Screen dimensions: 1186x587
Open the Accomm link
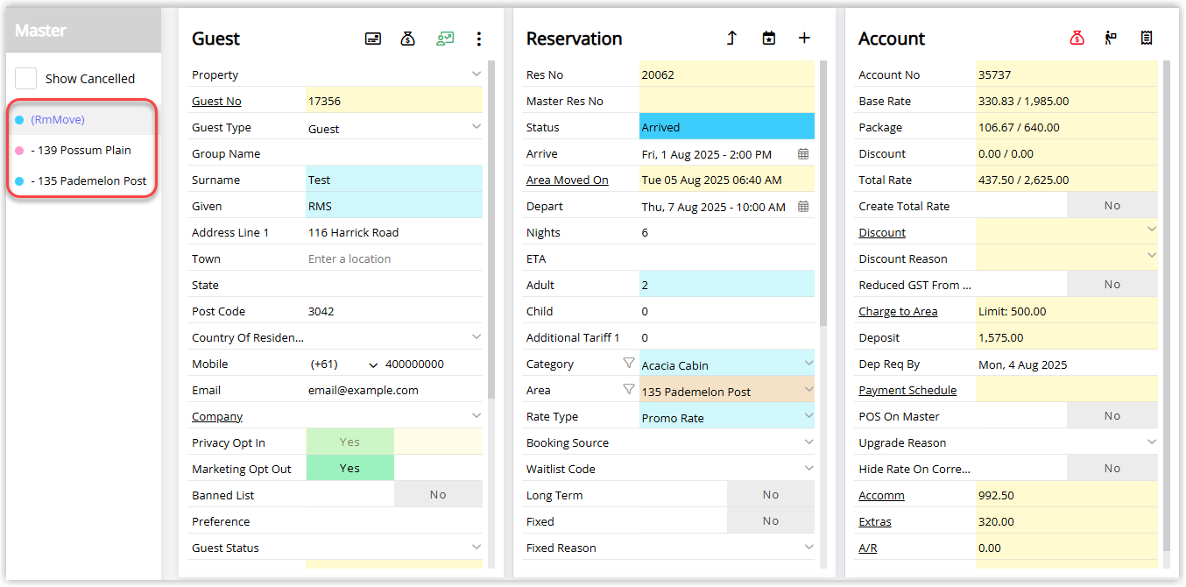[x=881, y=495]
